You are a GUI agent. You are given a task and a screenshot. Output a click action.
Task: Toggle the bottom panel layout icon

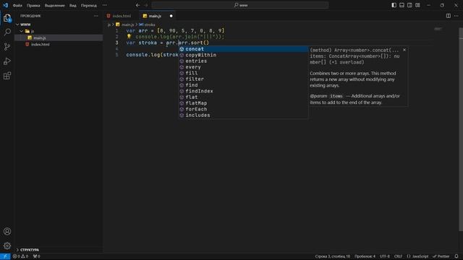pyautogui.click(x=402, y=5)
